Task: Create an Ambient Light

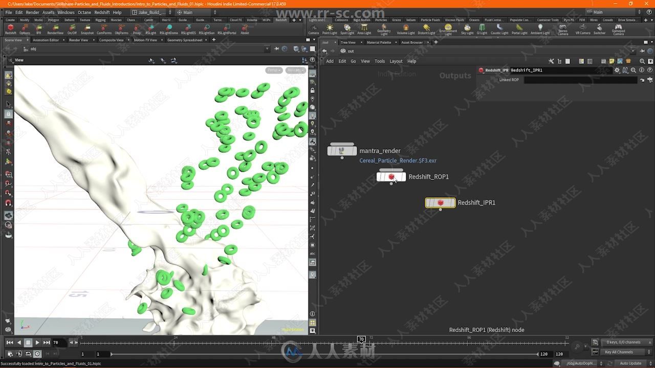Action: click(540, 29)
